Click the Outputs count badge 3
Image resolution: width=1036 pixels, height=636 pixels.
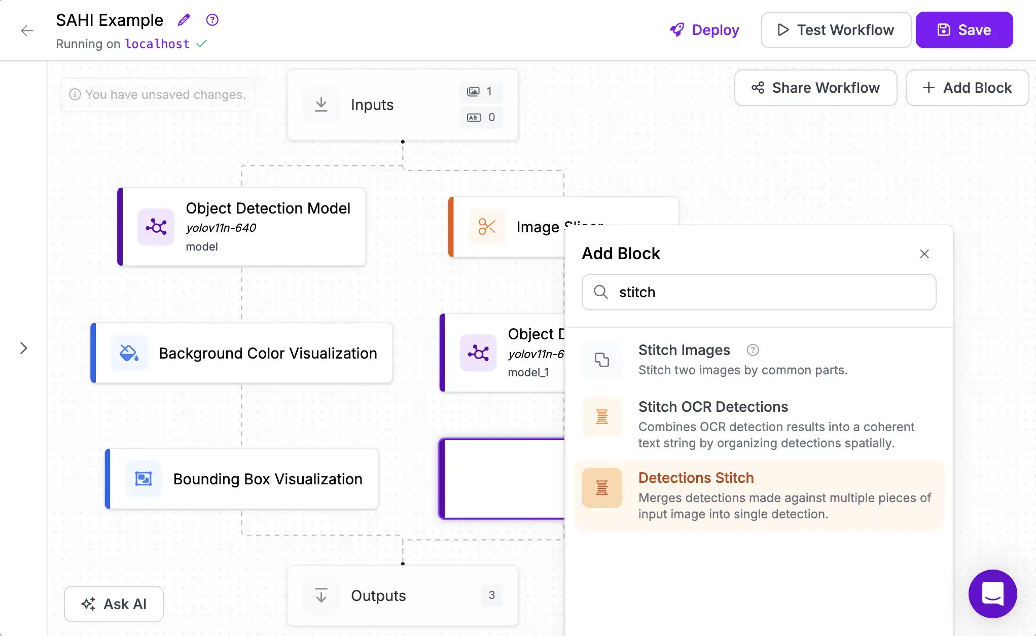tap(491, 595)
